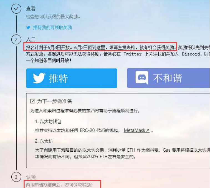Screen dimensions: 210x188
Task: Click the highlighted June 3 registration sentence
Action: [101, 47]
